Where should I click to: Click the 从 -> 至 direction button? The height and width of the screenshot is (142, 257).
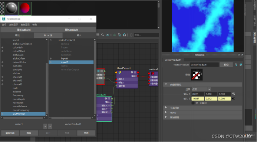(x=48, y=35)
